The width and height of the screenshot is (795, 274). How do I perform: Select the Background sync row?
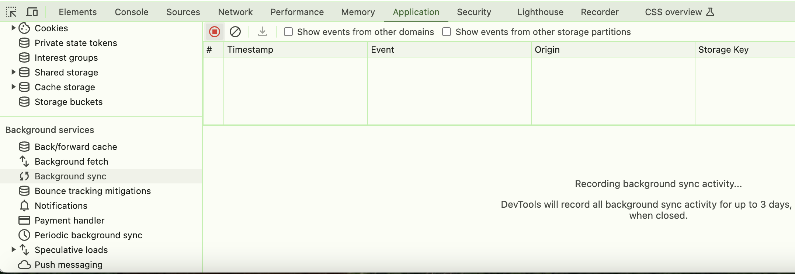point(101,176)
